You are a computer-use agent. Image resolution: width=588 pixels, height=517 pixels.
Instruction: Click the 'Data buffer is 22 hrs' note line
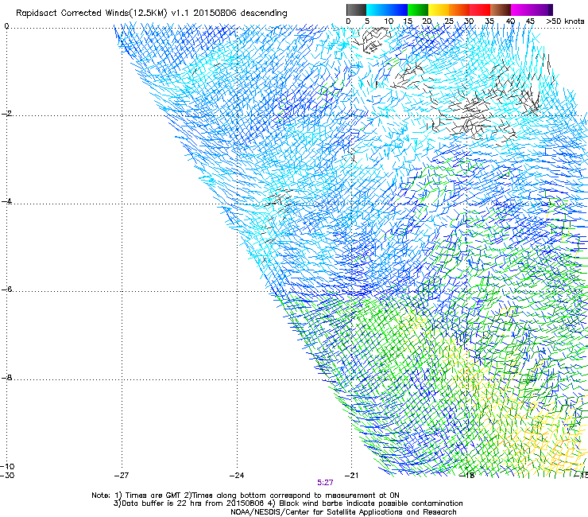(x=288, y=503)
